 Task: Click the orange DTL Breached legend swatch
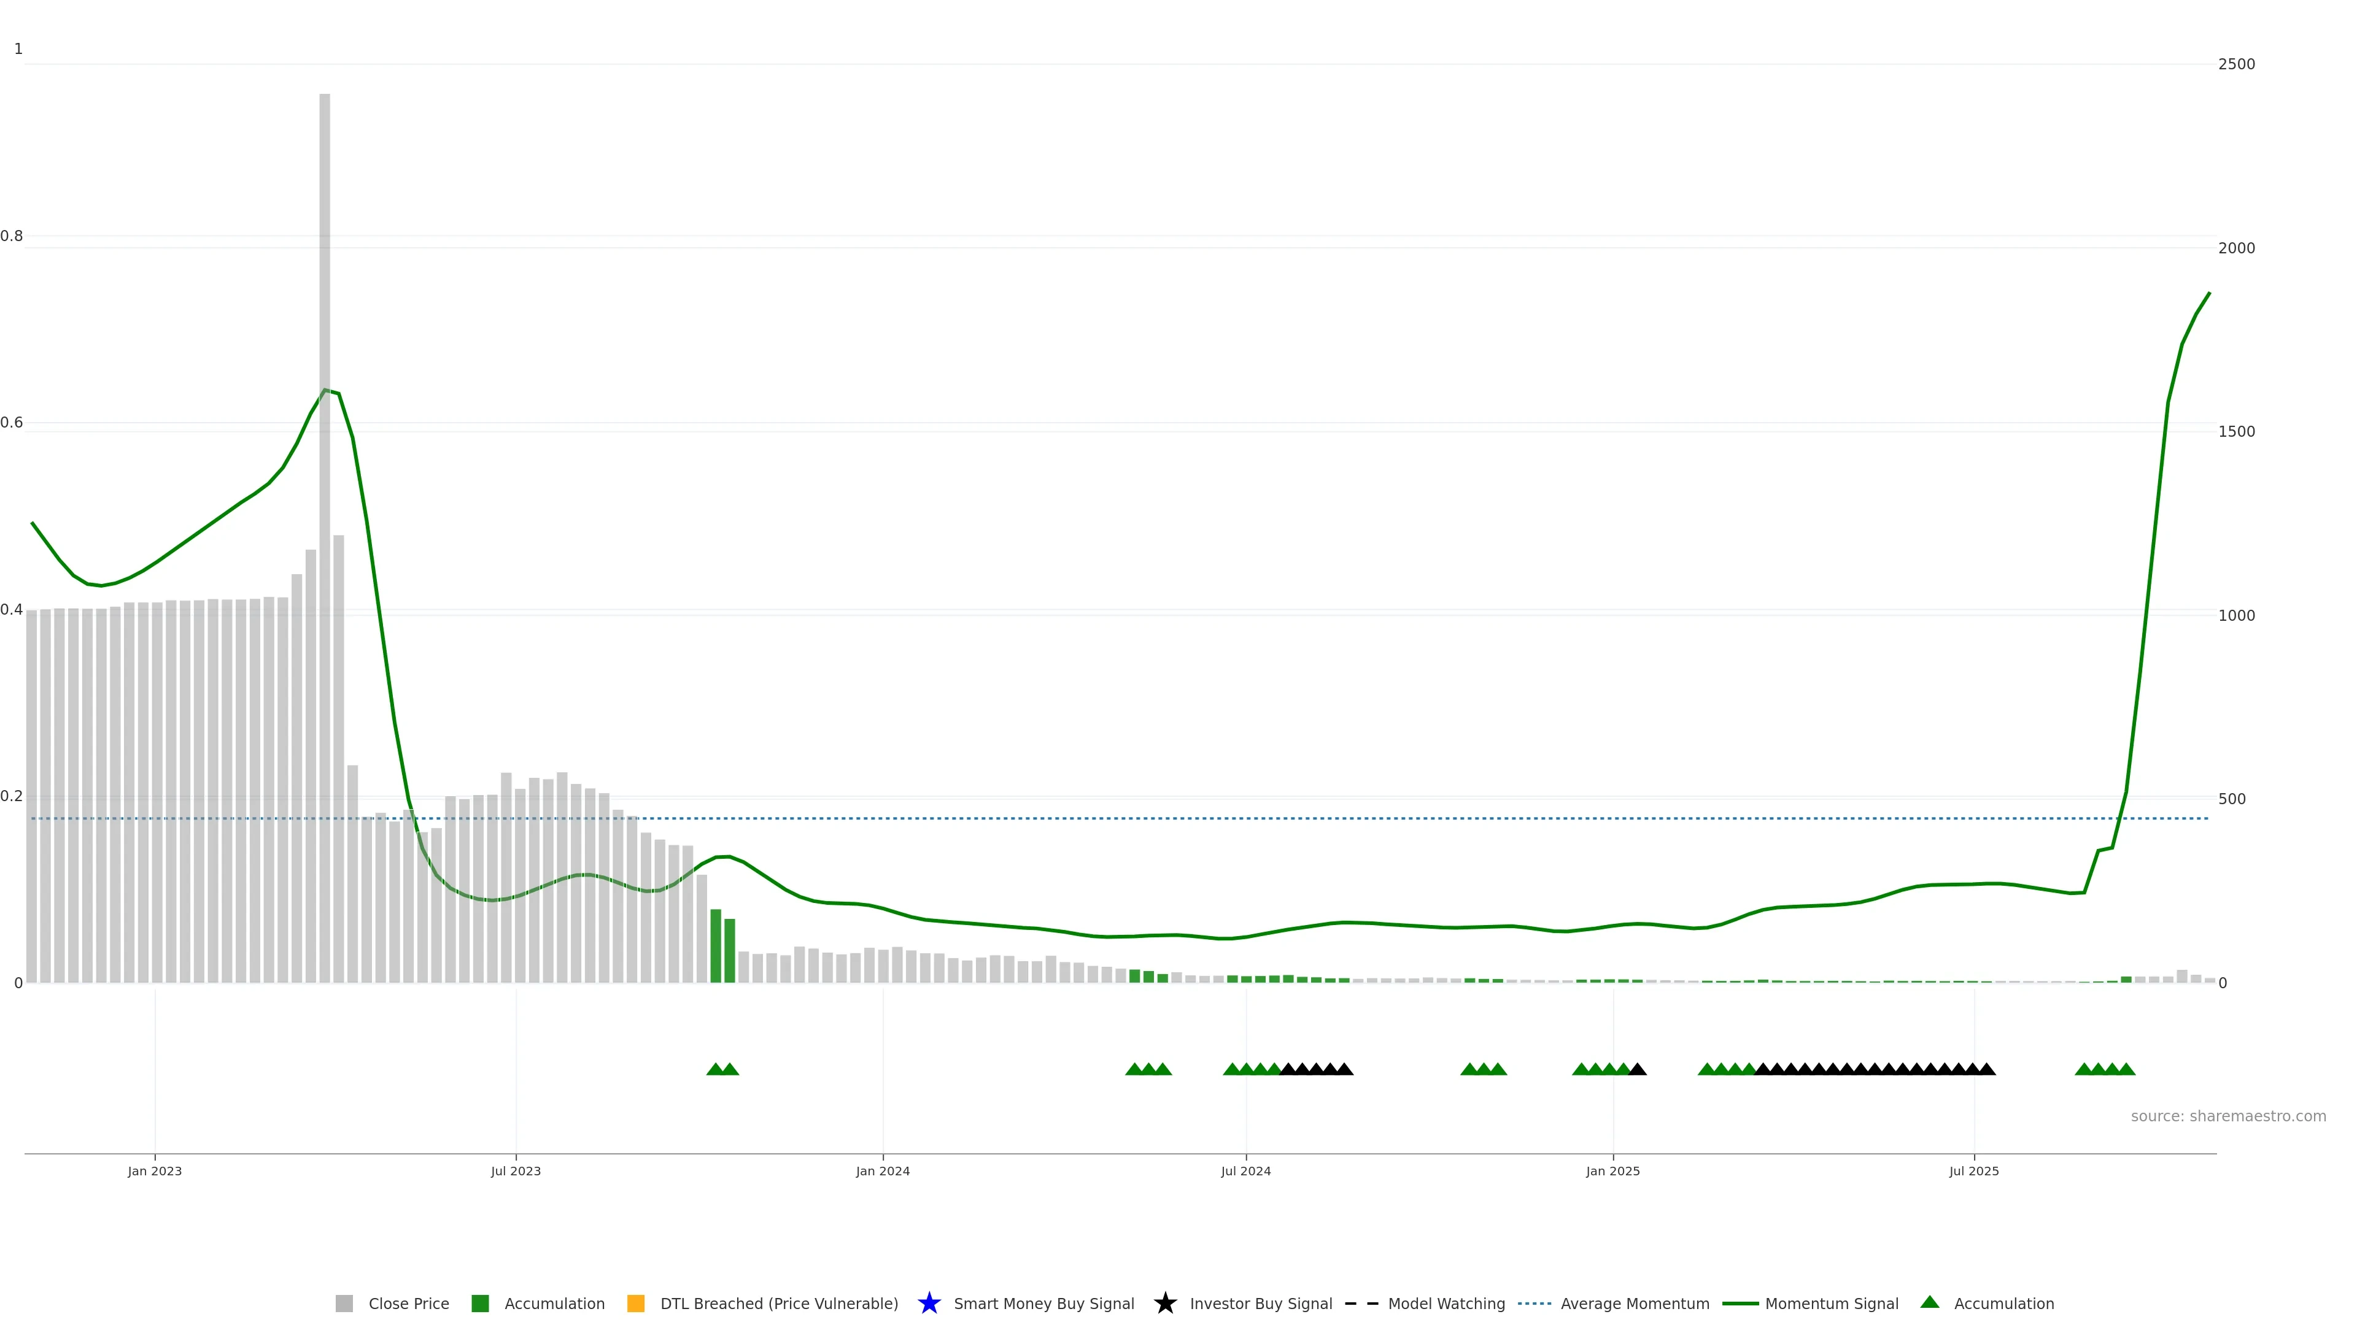point(636,1303)
